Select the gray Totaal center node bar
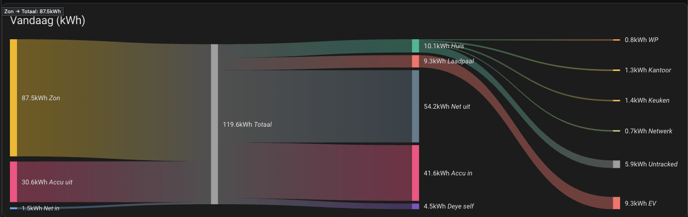The height and width of the screenshot is (217, 688). [215, 124]
